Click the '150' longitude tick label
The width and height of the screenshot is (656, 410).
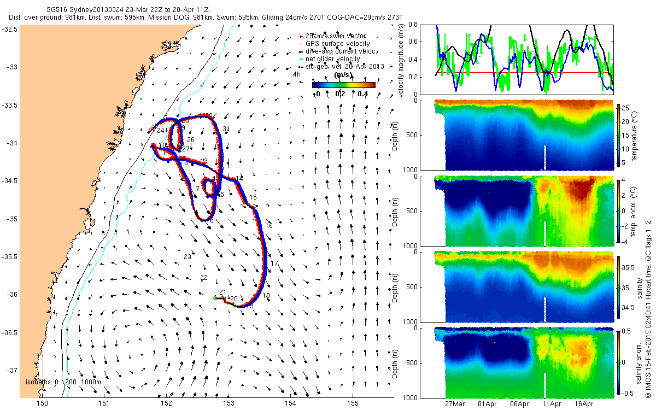tap(42, 404)
